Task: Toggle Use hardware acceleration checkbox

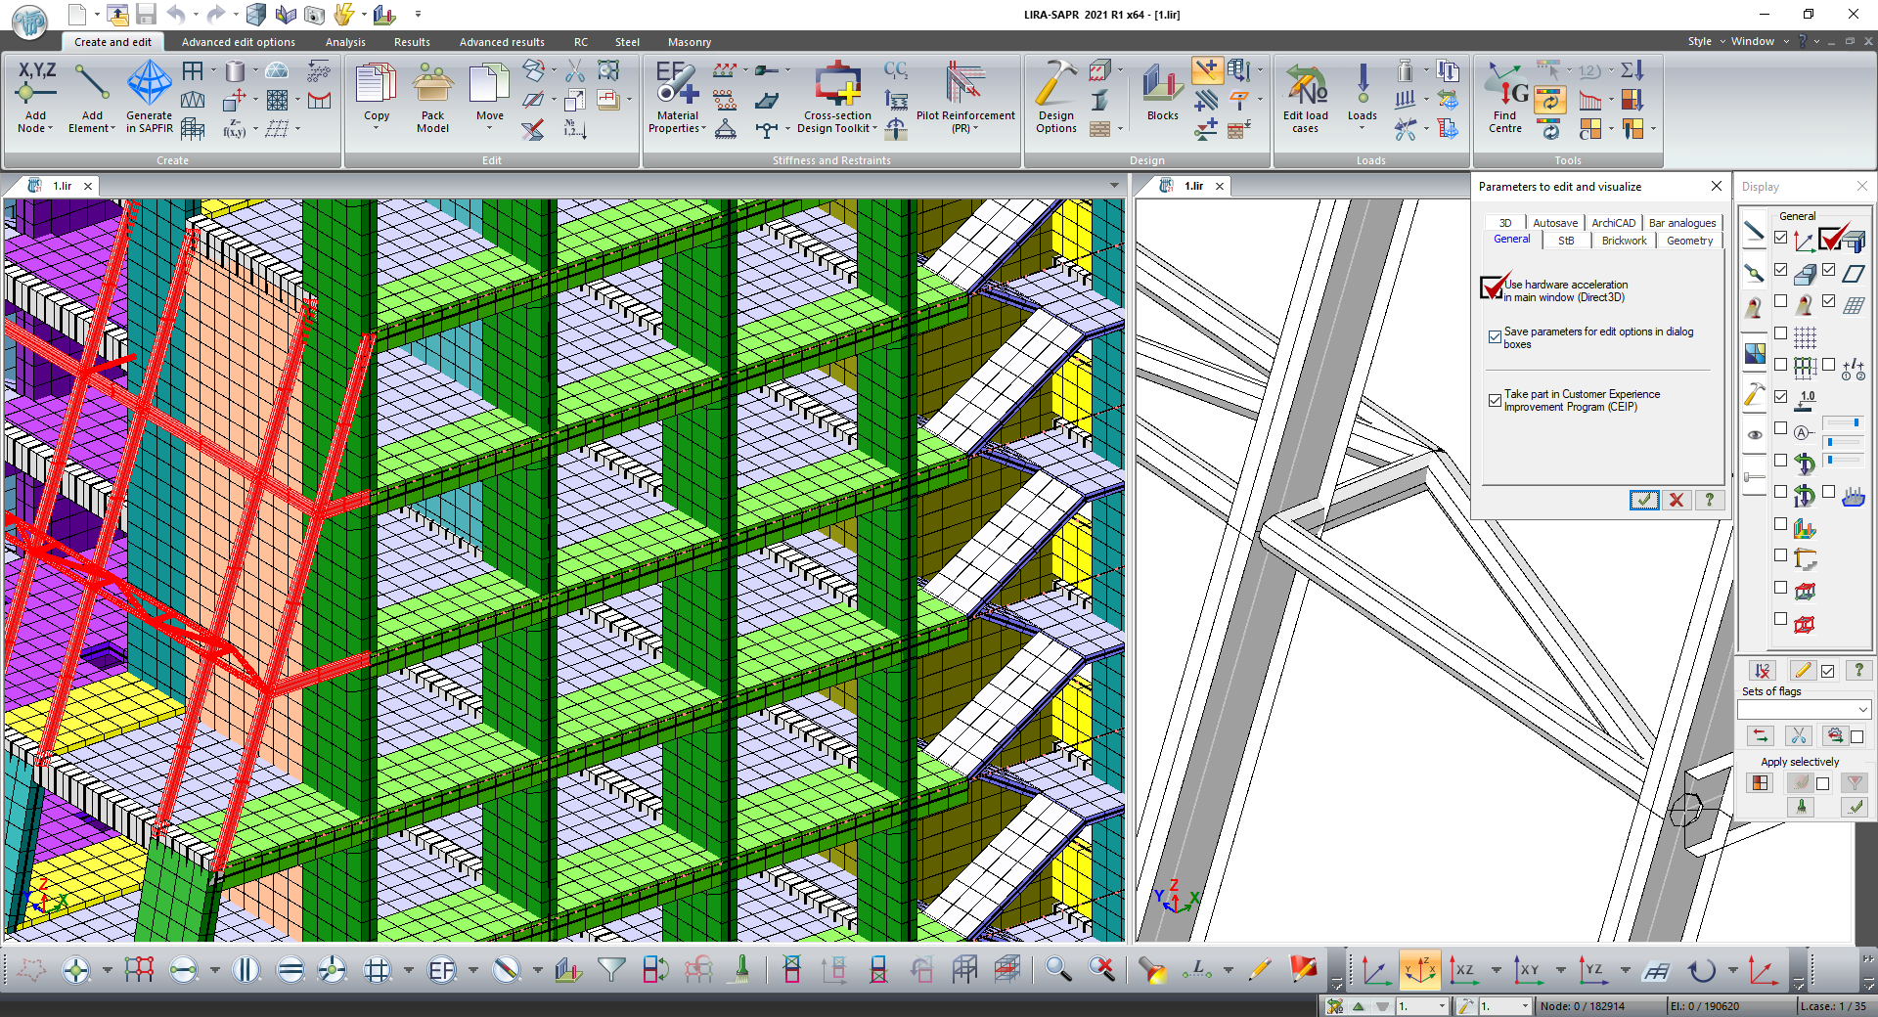Action: [1493, 287]
